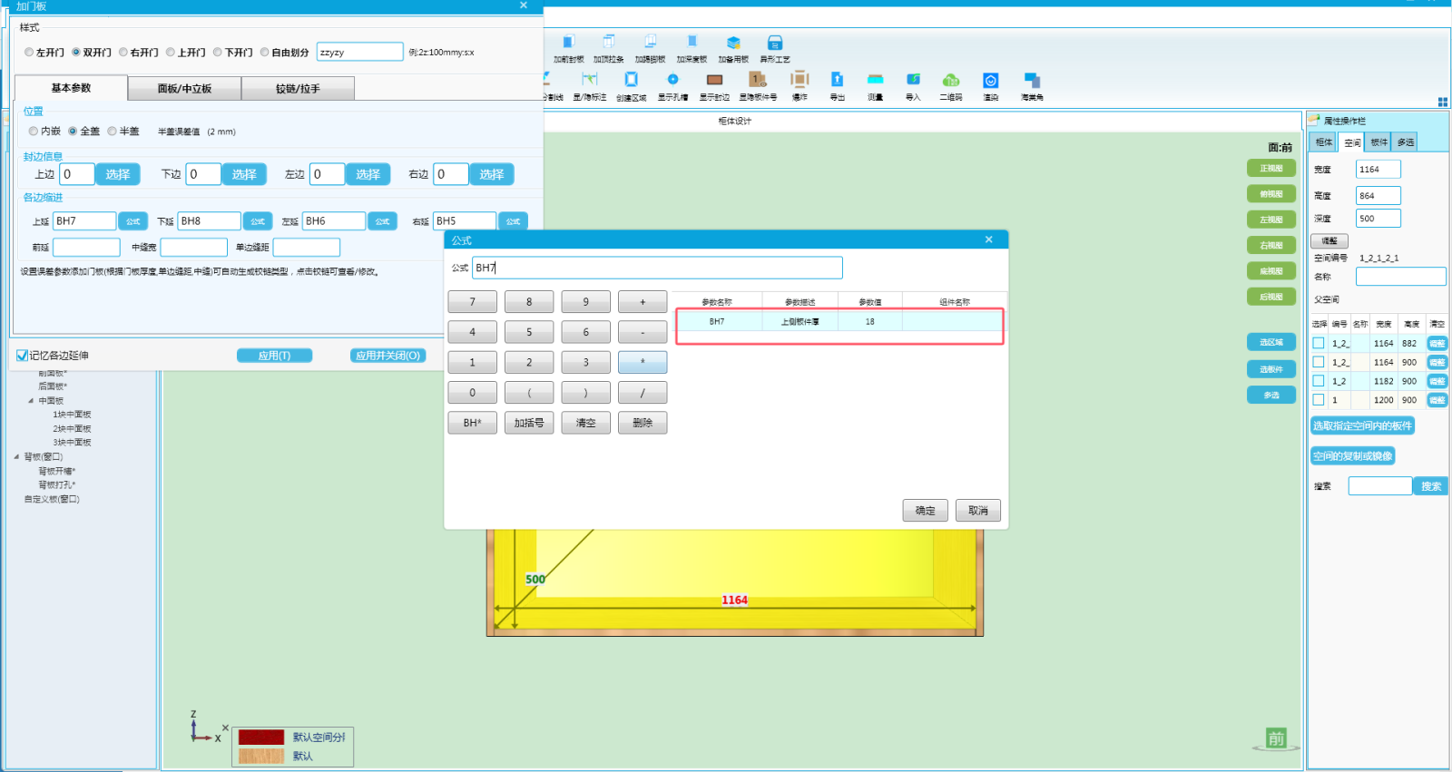Click the 删除 keypad button

point(643,423)
